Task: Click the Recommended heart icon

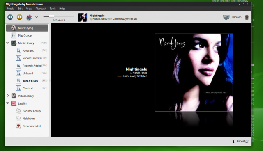Action: coord(18,126)
